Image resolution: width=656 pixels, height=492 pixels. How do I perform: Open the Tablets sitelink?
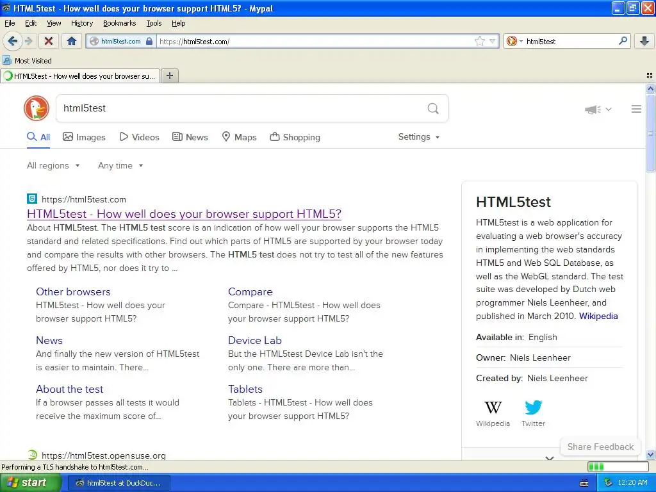245,389
